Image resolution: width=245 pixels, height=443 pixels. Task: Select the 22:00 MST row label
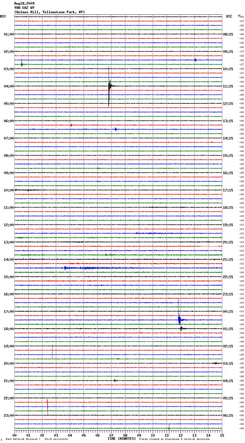[9, 398]
